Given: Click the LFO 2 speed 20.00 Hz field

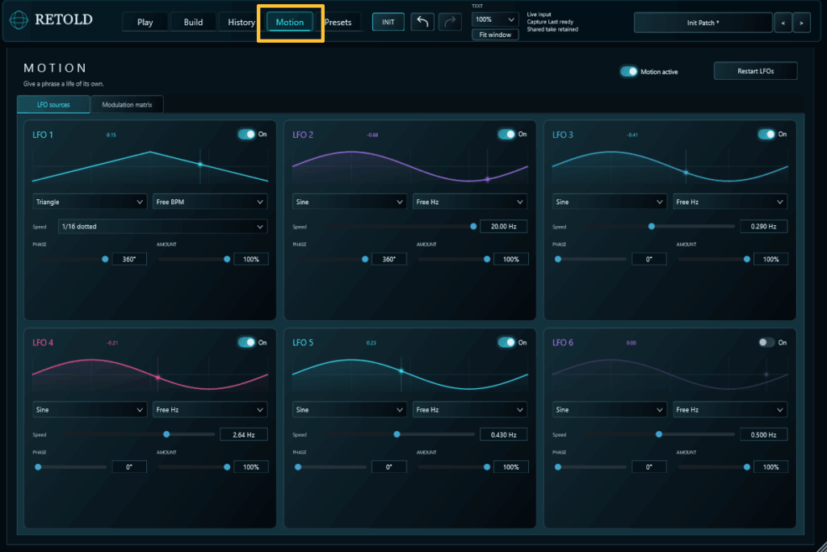Looking at the screenshot, I should (x=504, y=227).
